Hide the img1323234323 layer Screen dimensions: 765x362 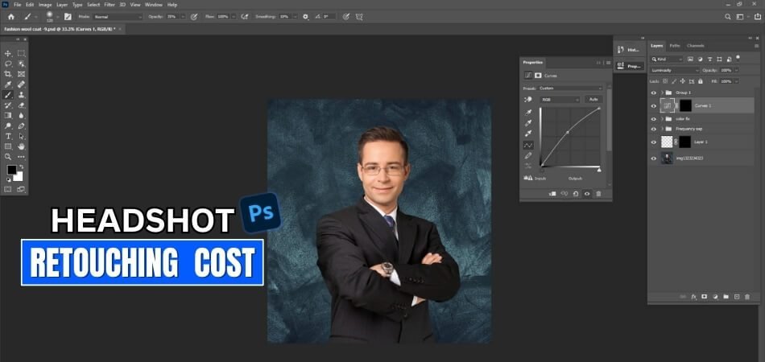(x=654, y=158)
